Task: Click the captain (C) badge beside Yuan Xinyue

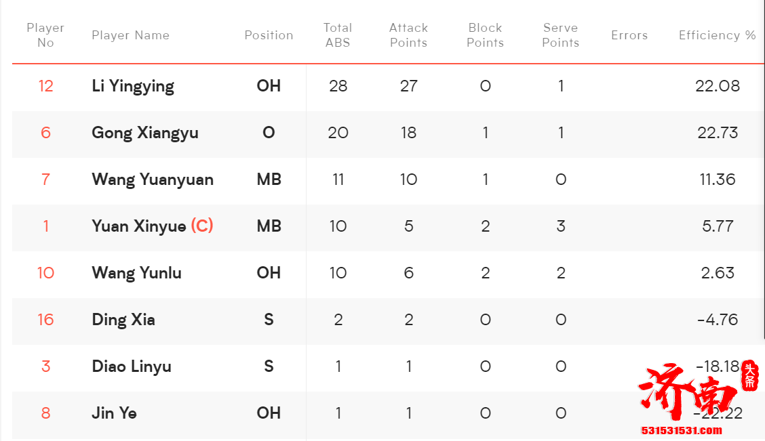Action: [202, 226]
